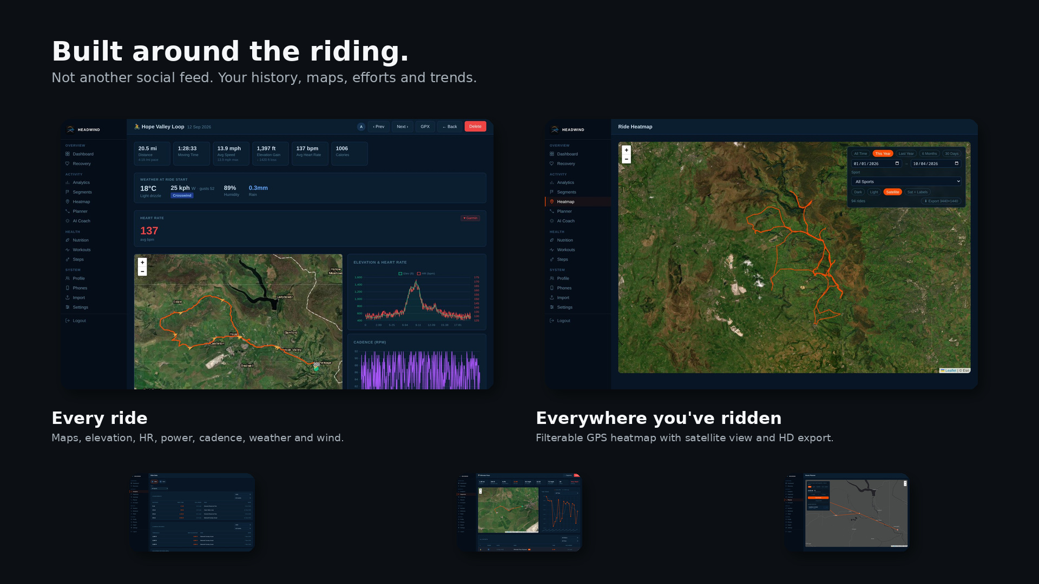Open AI Coach in the Hope Valley Loop screenshot sidebar
Screen dimensions: 1039x584
point(81,221)
